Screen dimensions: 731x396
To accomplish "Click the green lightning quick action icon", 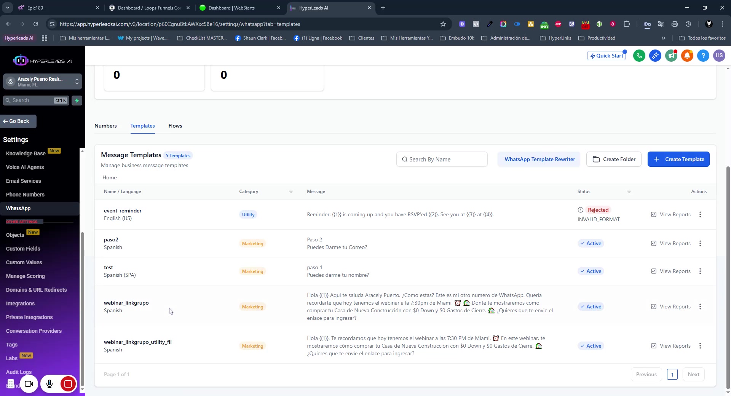I will (x=77, y=101).
